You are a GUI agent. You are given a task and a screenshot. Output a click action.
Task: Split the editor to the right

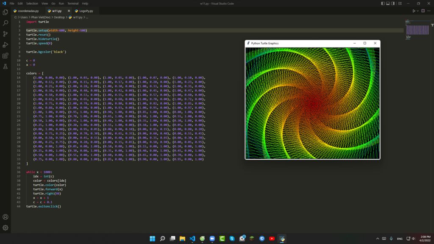click(x=423, y=11)
